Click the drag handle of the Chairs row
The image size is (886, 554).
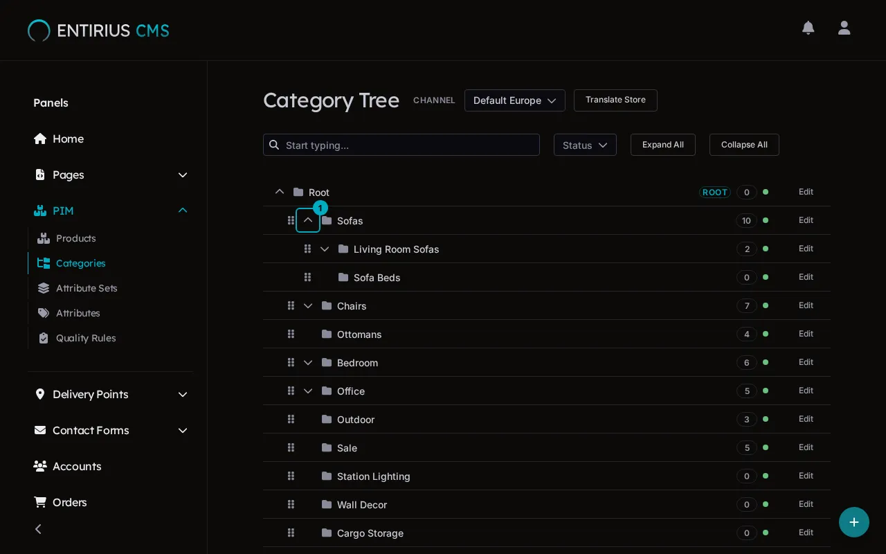pyautogui.click(x=291, y=305)
